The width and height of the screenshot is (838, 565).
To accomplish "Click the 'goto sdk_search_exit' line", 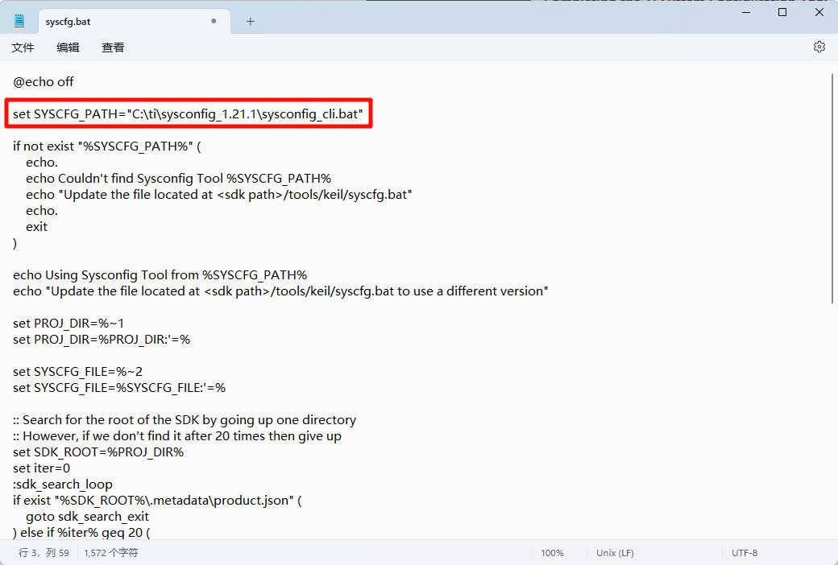I will (88, 517).
